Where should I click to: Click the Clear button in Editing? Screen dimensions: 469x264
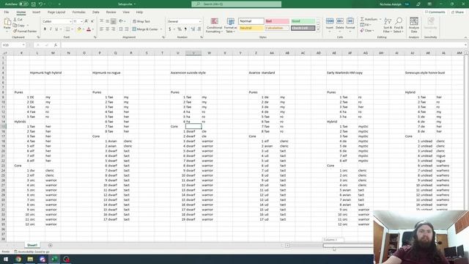[x=366, y=31]
